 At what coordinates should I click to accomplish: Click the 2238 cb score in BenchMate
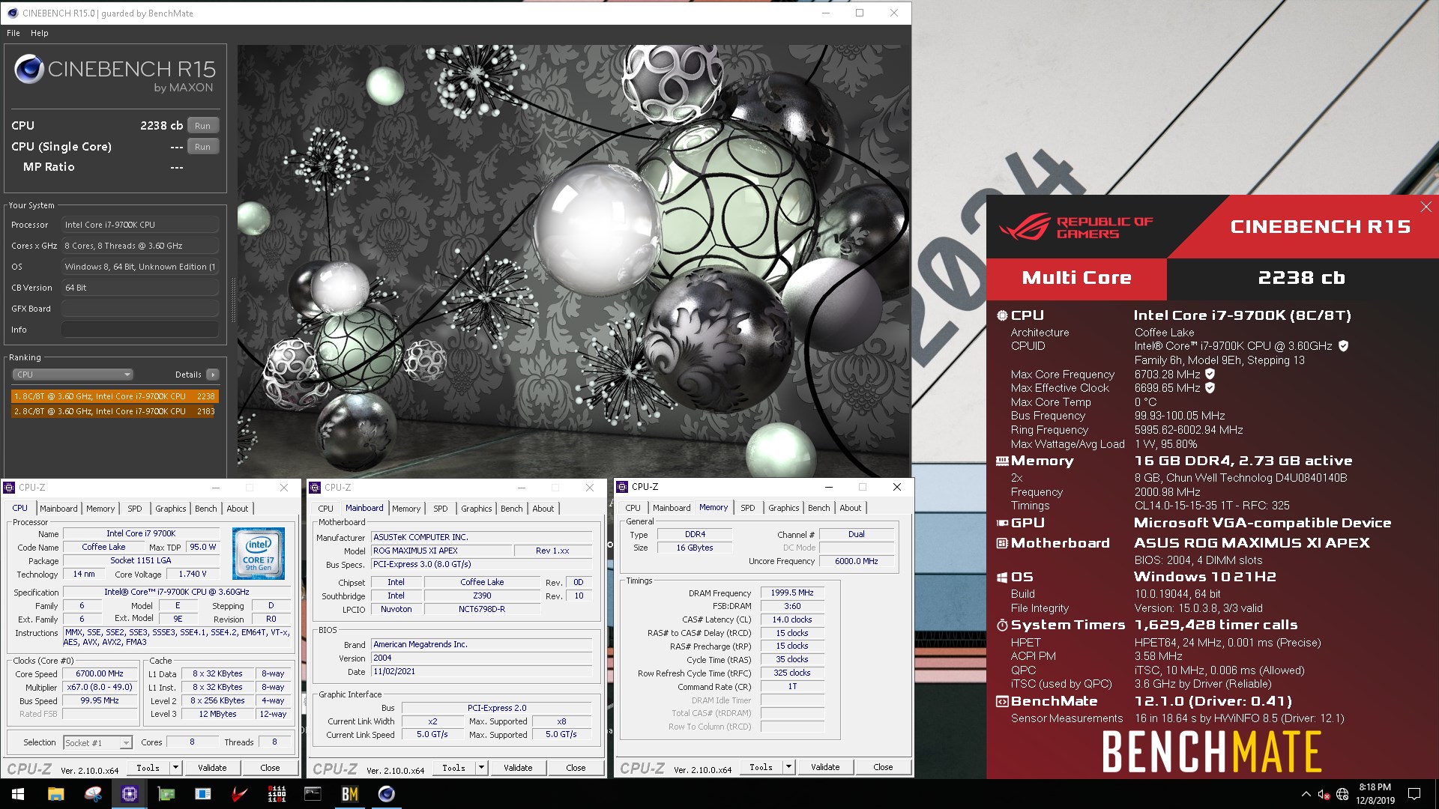coord(1302,278)
